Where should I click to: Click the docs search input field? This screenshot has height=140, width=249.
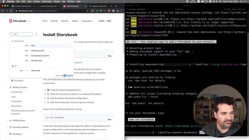pos(21,34)
